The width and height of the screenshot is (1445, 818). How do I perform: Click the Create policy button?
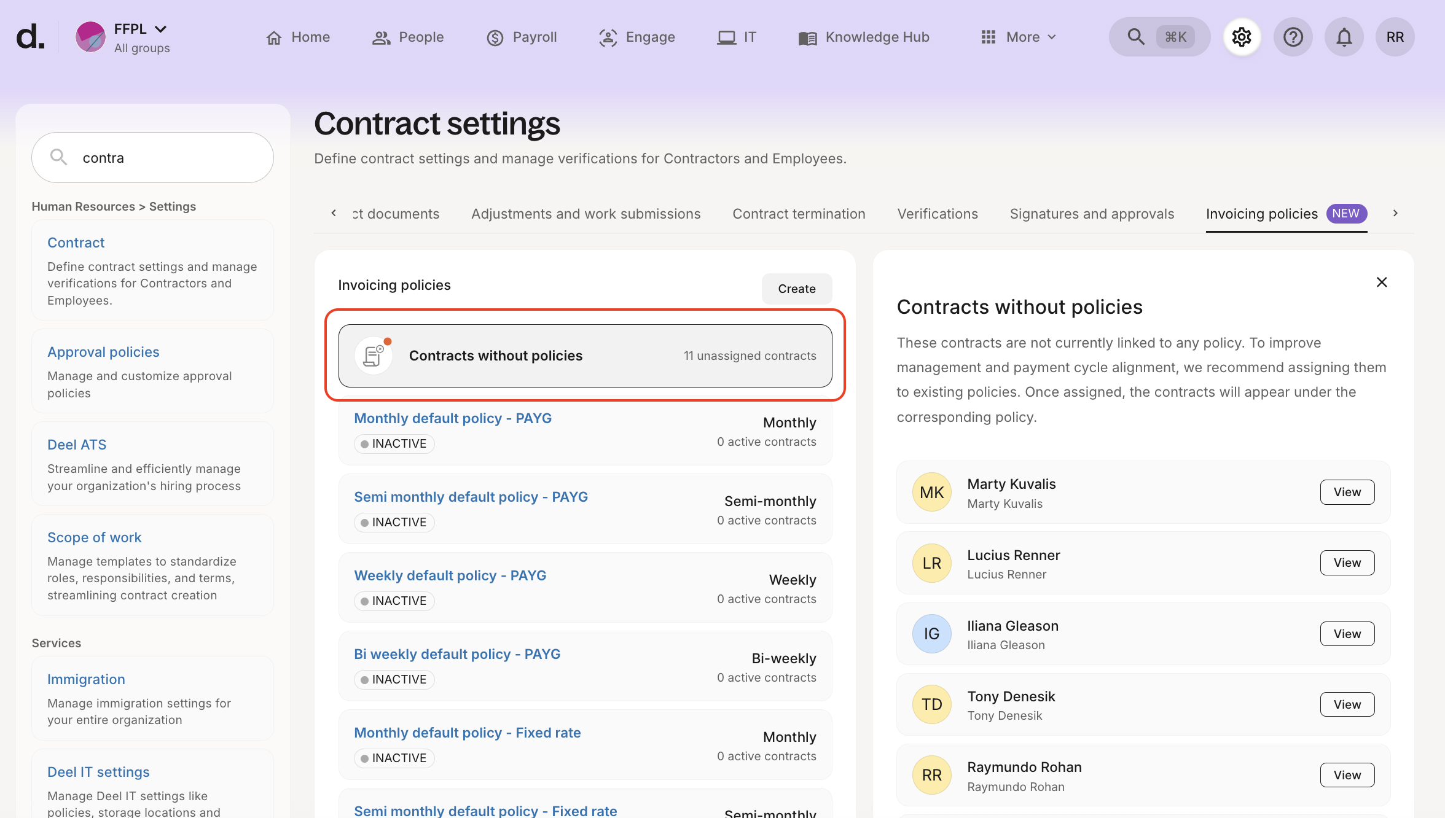796,289
